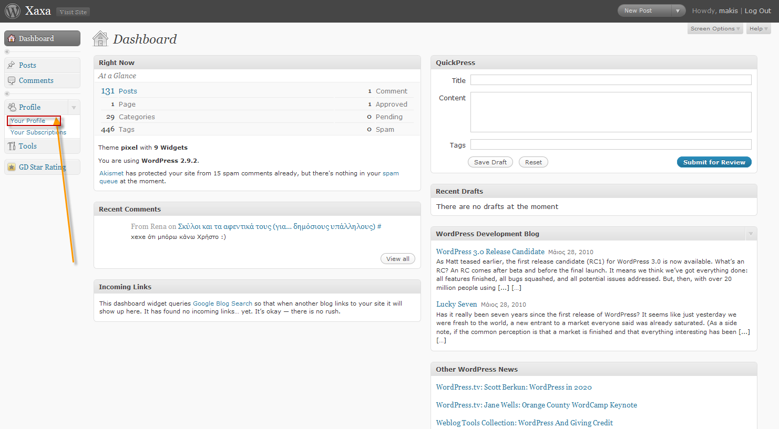Collapse the sidebar using the top separator arrow

[7, 51]
